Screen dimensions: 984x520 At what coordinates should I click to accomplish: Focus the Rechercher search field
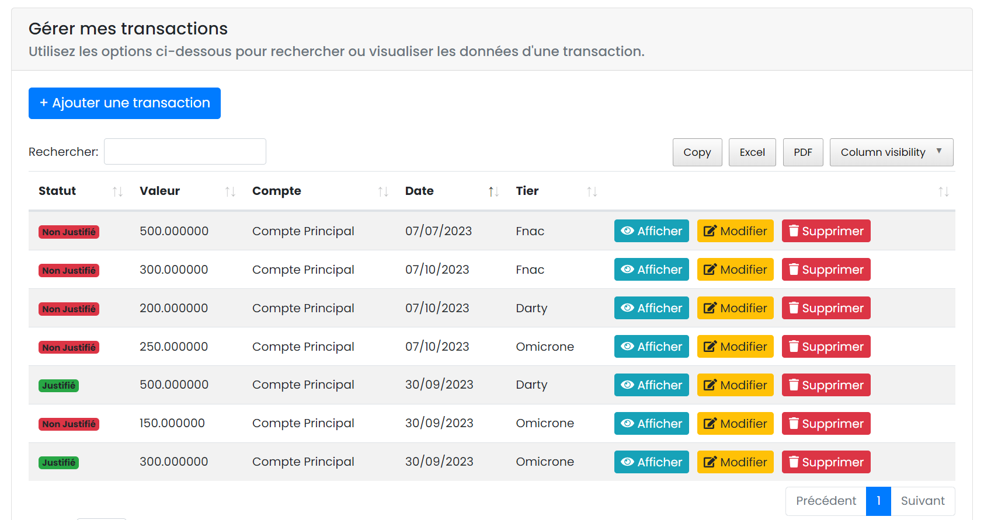[x=185, y=152]
